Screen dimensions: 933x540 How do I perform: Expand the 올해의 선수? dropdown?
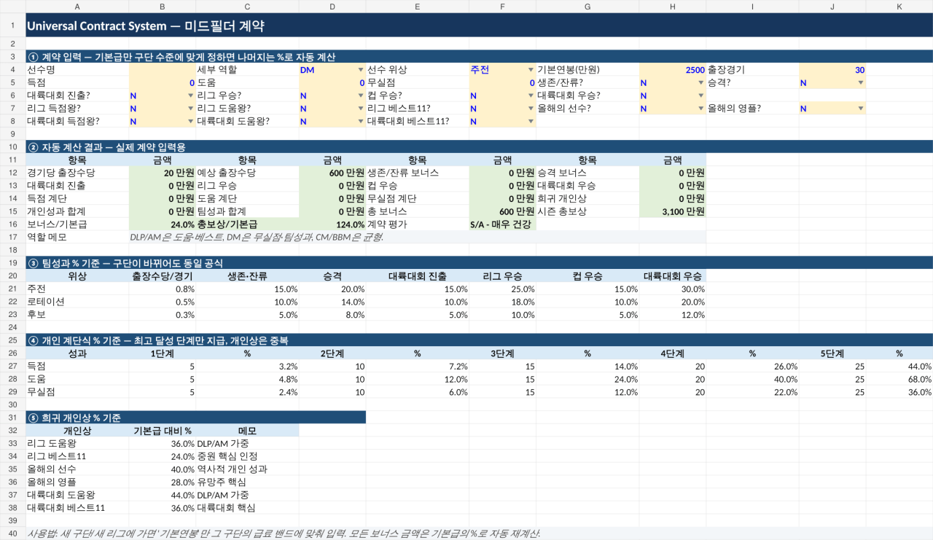700,109
